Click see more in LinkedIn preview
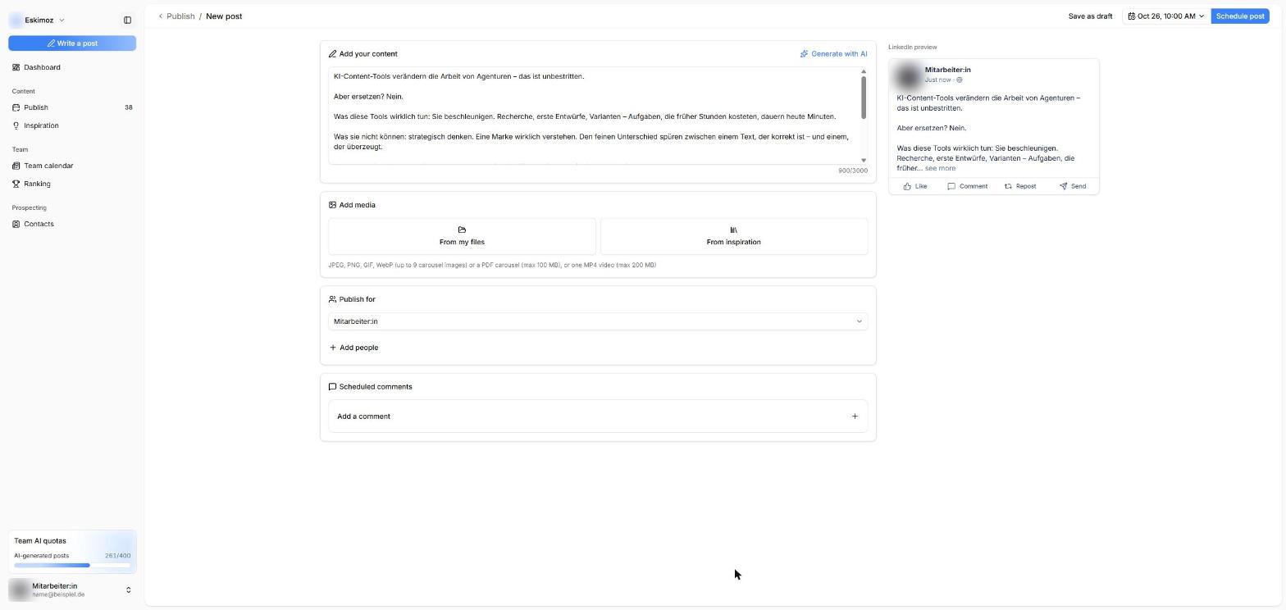This screenshot has height=610, width=1286. pyautogui.click(x=940, y=168)
